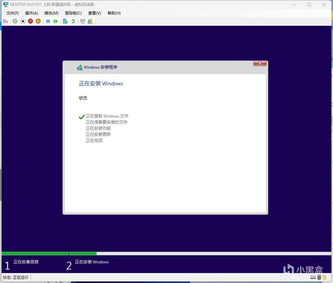Revert the VM using the green undo arrow
The width and height of the screenshot is (333, 283).
73,21
